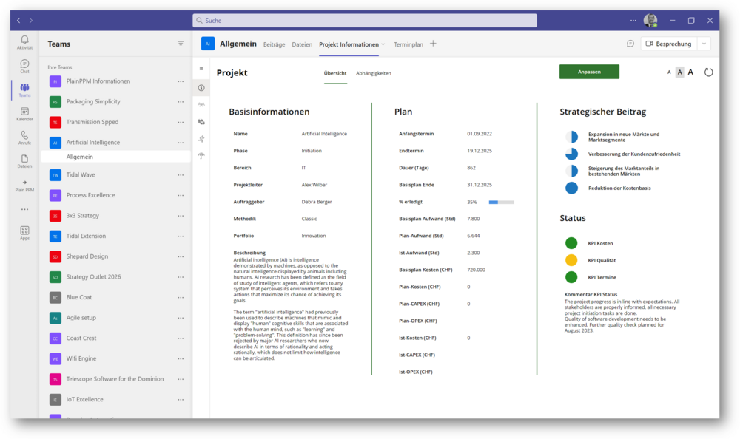
Task: Click the % erledigt progress bar
Action: 501,202
